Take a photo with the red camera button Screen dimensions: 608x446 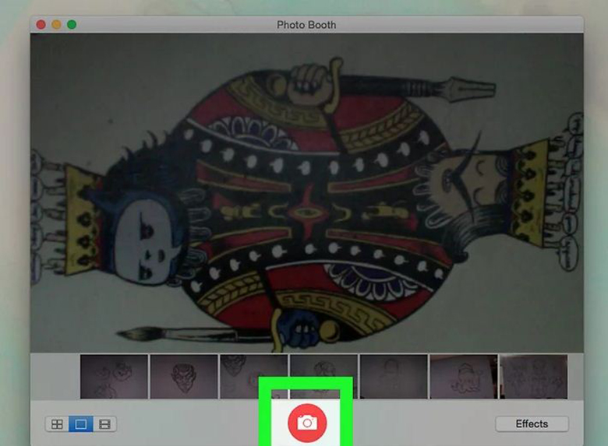tap(307, 423)
